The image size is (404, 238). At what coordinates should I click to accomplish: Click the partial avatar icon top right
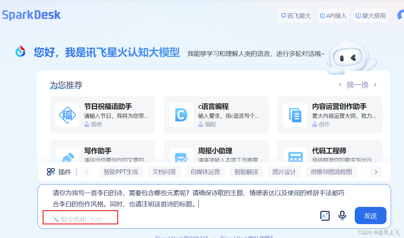click(x=401, y=16)
